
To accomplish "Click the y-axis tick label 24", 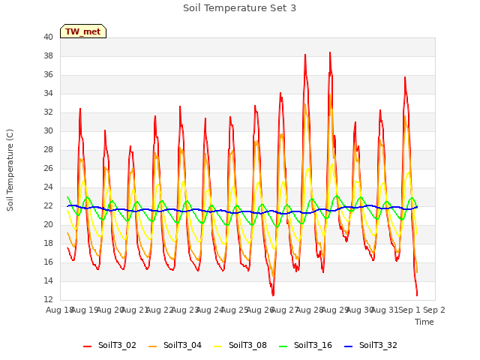I will point(48,187).
